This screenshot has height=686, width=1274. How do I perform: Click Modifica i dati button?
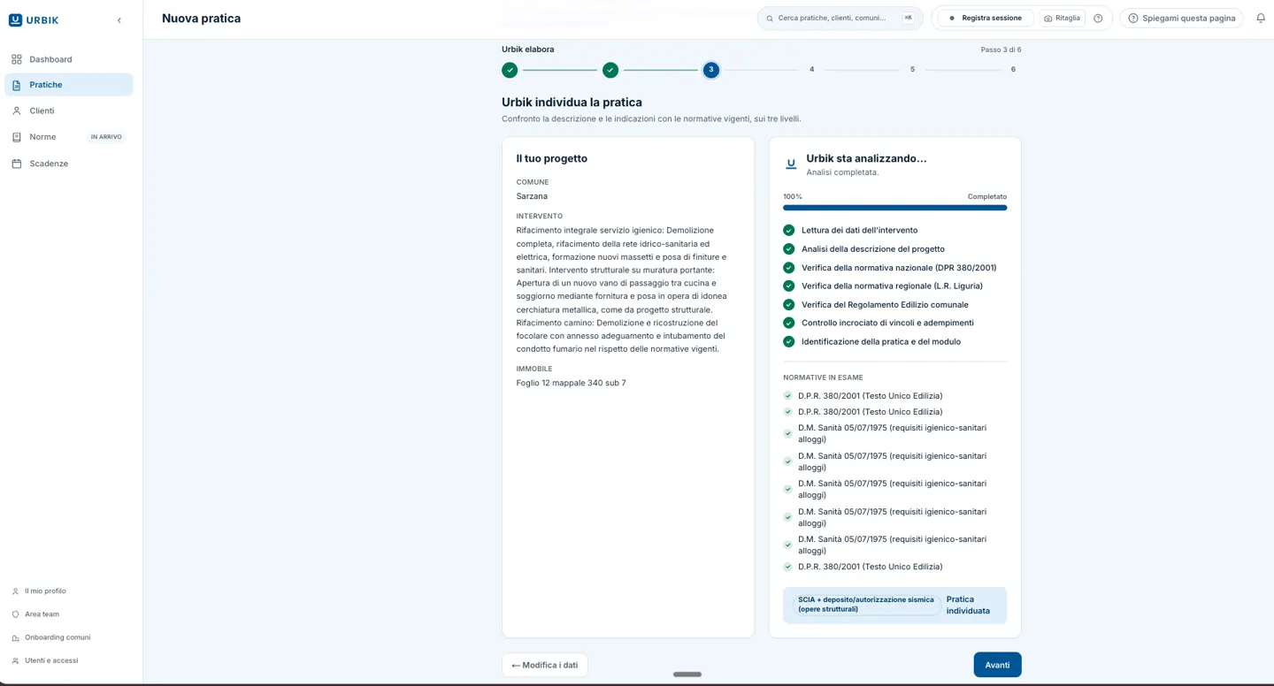(545, 665)
